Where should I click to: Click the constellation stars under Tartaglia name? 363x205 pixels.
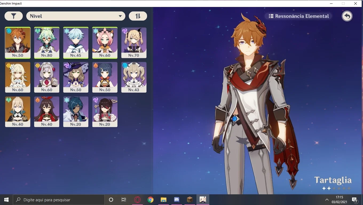pos(336,188)
